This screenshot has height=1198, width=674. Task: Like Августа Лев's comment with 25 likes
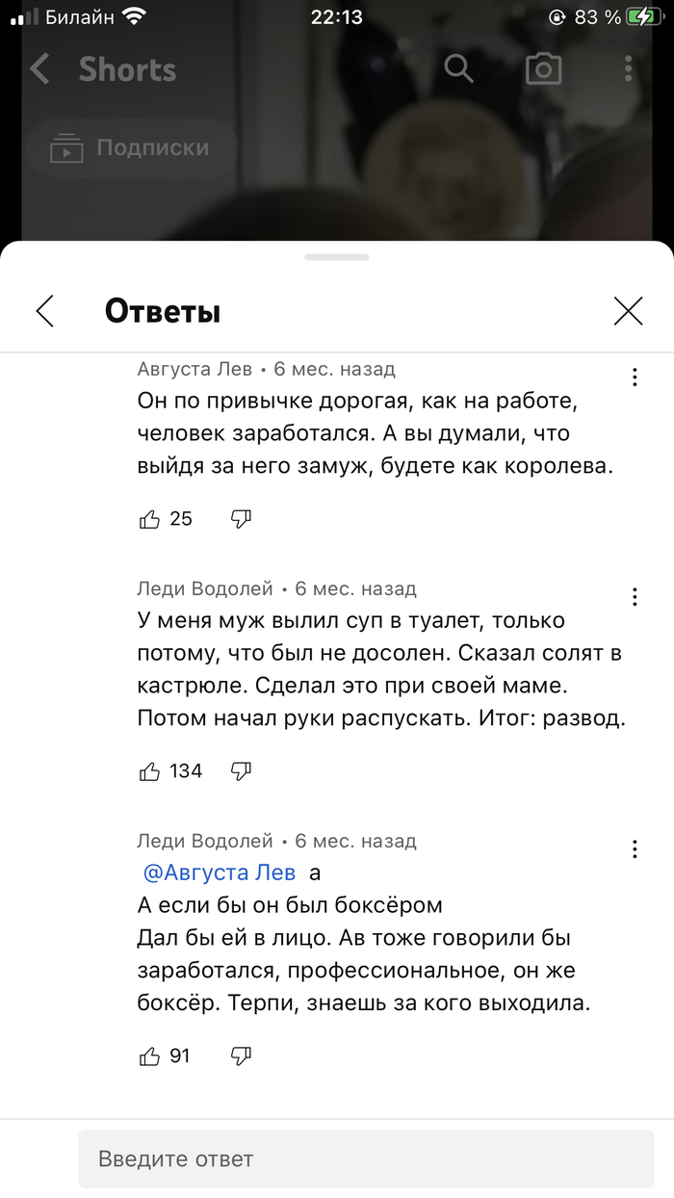point(150,520)
